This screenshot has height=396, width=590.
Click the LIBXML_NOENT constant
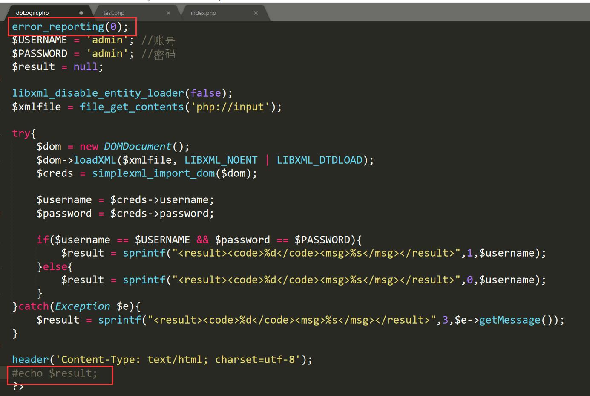click(x=221, y=160)
